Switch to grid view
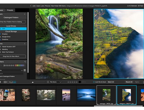The image size is (144, 110). tap(5, 82)
